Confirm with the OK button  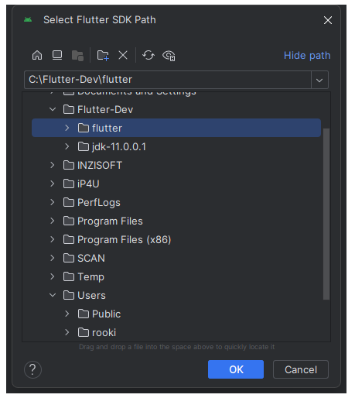pos(236,369)
